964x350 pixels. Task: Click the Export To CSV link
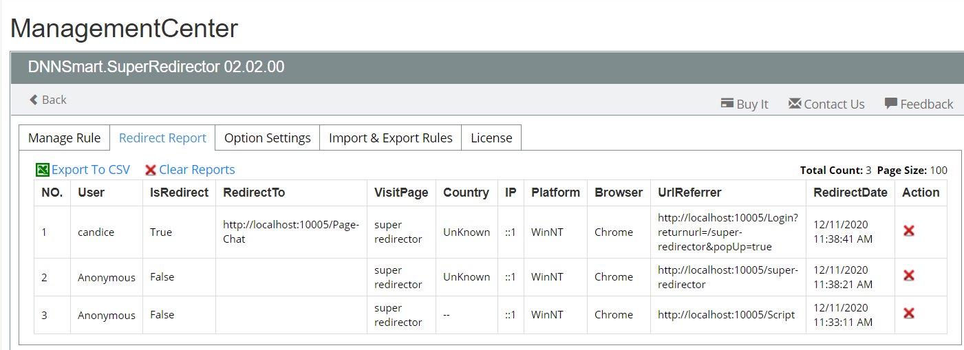click(x=91, y=170)
